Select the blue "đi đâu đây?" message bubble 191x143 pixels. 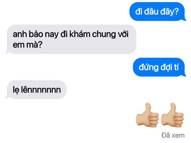(x=158, y=12)
